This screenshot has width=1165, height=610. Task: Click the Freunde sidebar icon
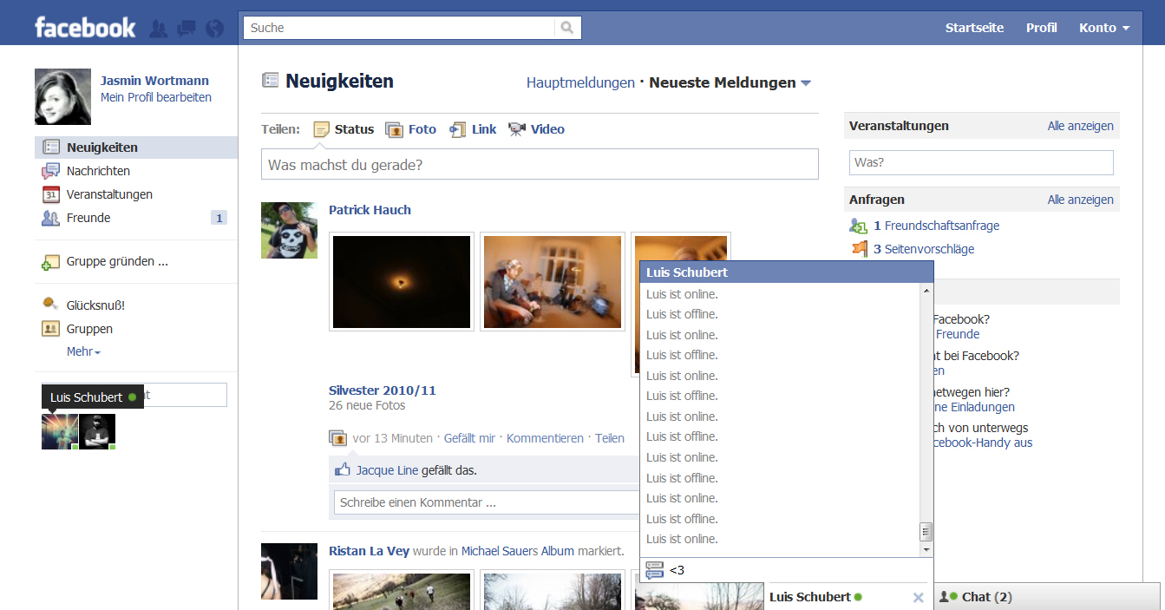coord(51,218)
